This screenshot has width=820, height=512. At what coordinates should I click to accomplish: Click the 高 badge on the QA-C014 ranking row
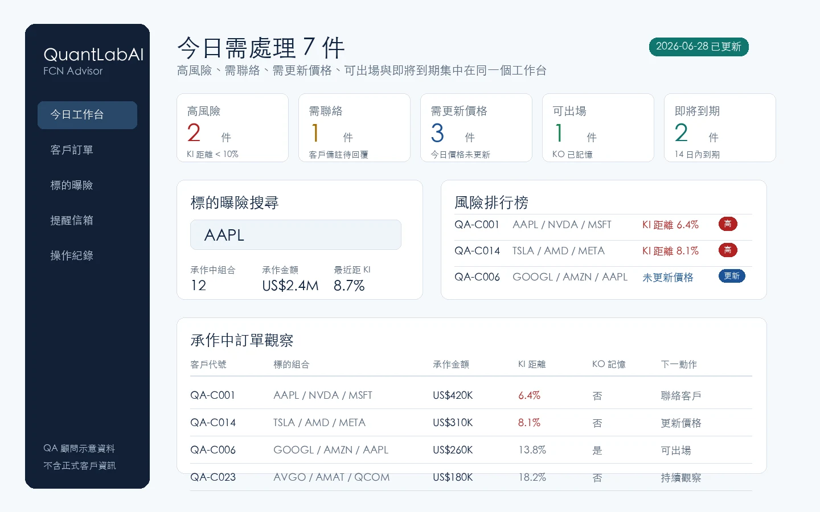click(728, 250)
